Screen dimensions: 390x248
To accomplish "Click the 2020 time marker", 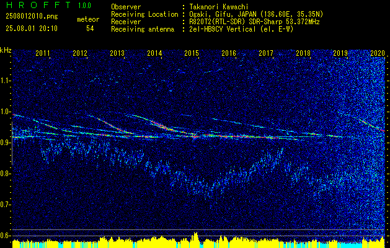I will pyautogui.click(x=378, y=53).
